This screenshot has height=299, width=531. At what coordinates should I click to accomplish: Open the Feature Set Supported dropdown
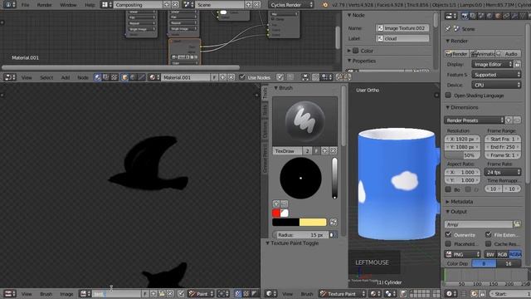(x=496, y=75)
